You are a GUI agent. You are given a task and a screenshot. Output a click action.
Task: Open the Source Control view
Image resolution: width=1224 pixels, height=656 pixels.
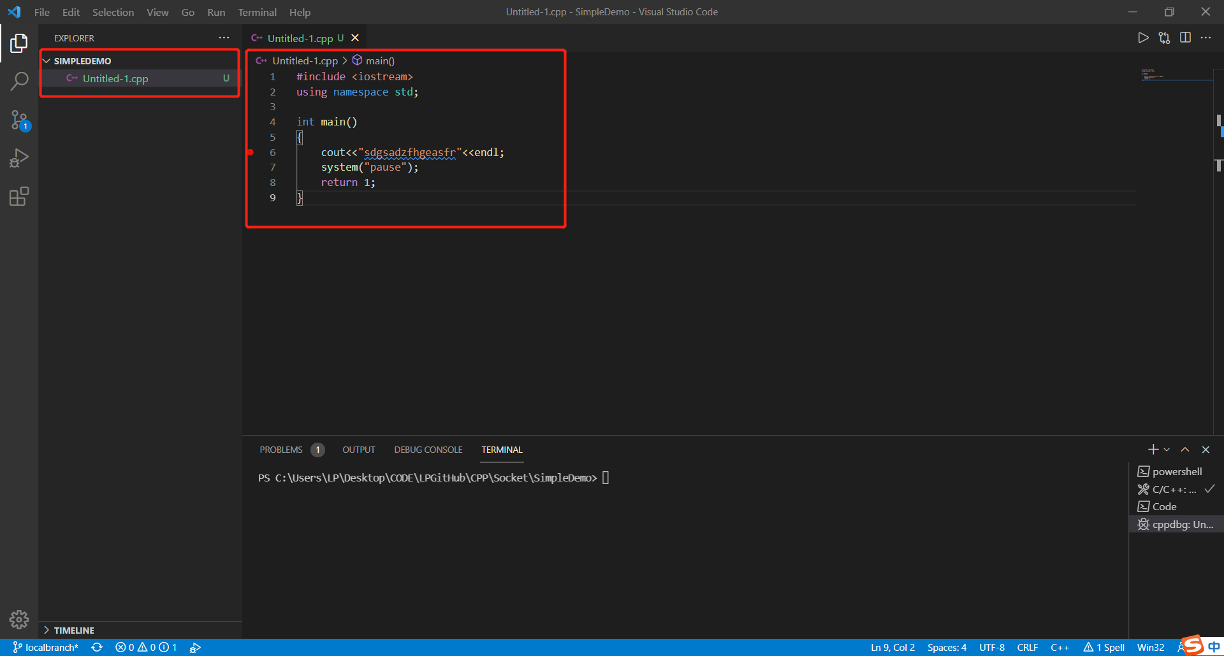(19, 120)
